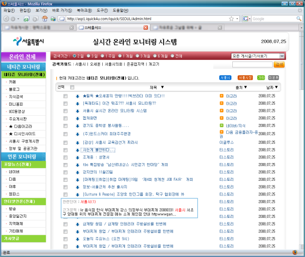Click the 서울시장 orange category badge
This screenshot has width=305, height=257.
(245, 78)
